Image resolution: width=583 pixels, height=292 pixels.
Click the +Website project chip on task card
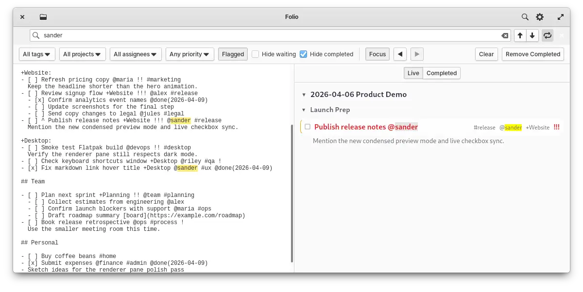537,128
